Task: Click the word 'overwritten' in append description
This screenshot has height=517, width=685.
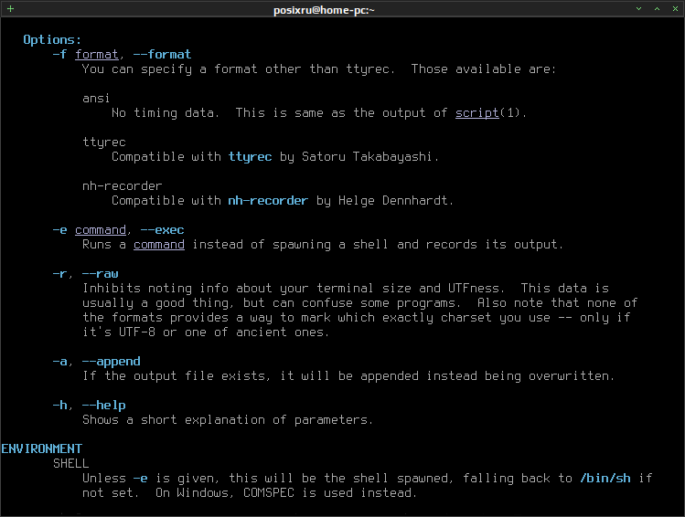Action: 569,375
